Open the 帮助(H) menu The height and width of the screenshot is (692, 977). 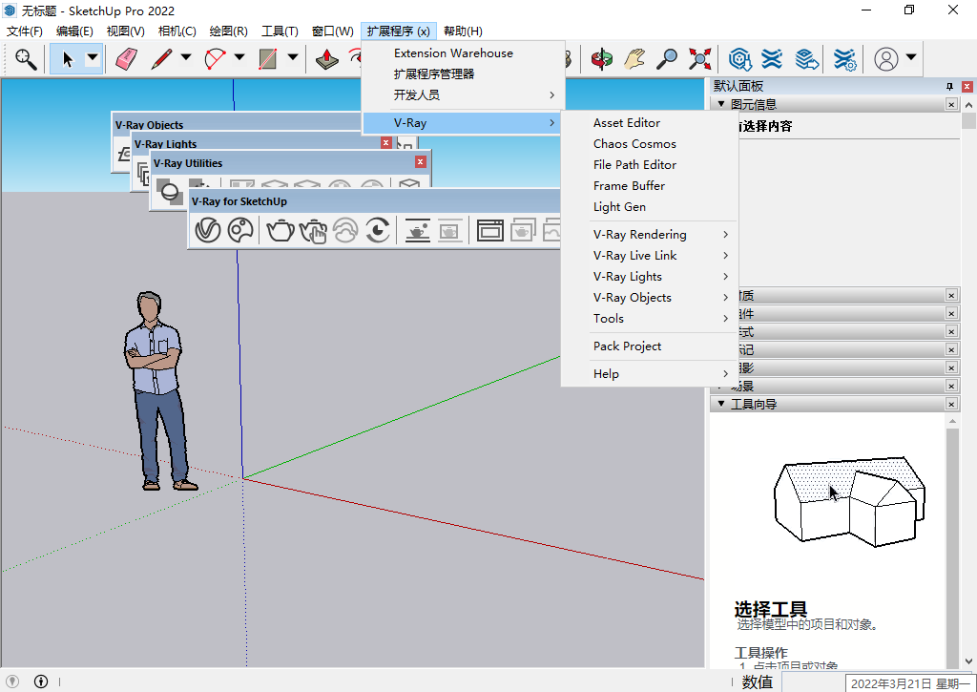tap(463, 31)
